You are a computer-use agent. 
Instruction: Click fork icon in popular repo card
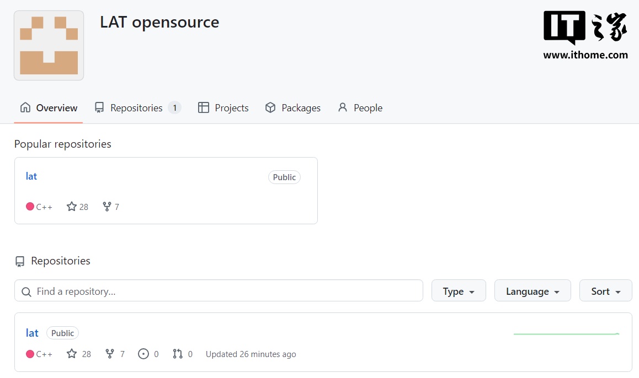click(x=107, y=207)
